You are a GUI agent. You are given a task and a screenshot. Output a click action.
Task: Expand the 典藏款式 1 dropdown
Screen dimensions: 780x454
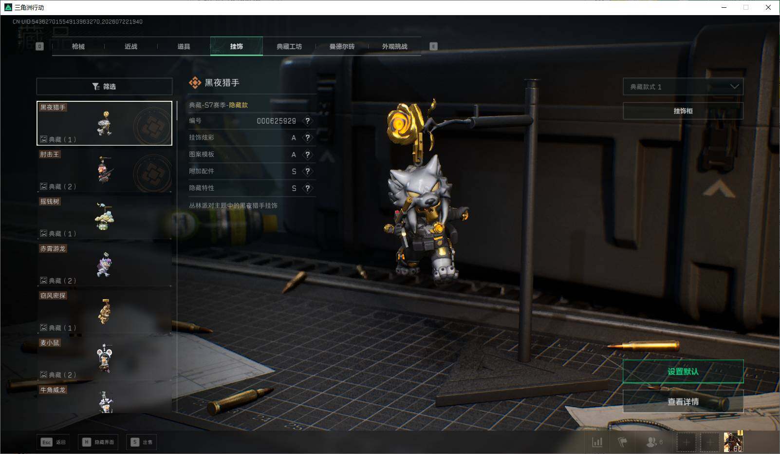tap(683, 87)
